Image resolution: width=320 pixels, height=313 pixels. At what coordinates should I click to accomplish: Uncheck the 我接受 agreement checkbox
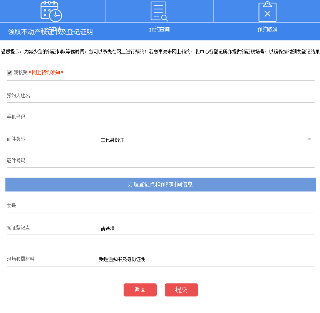(10, 73)
